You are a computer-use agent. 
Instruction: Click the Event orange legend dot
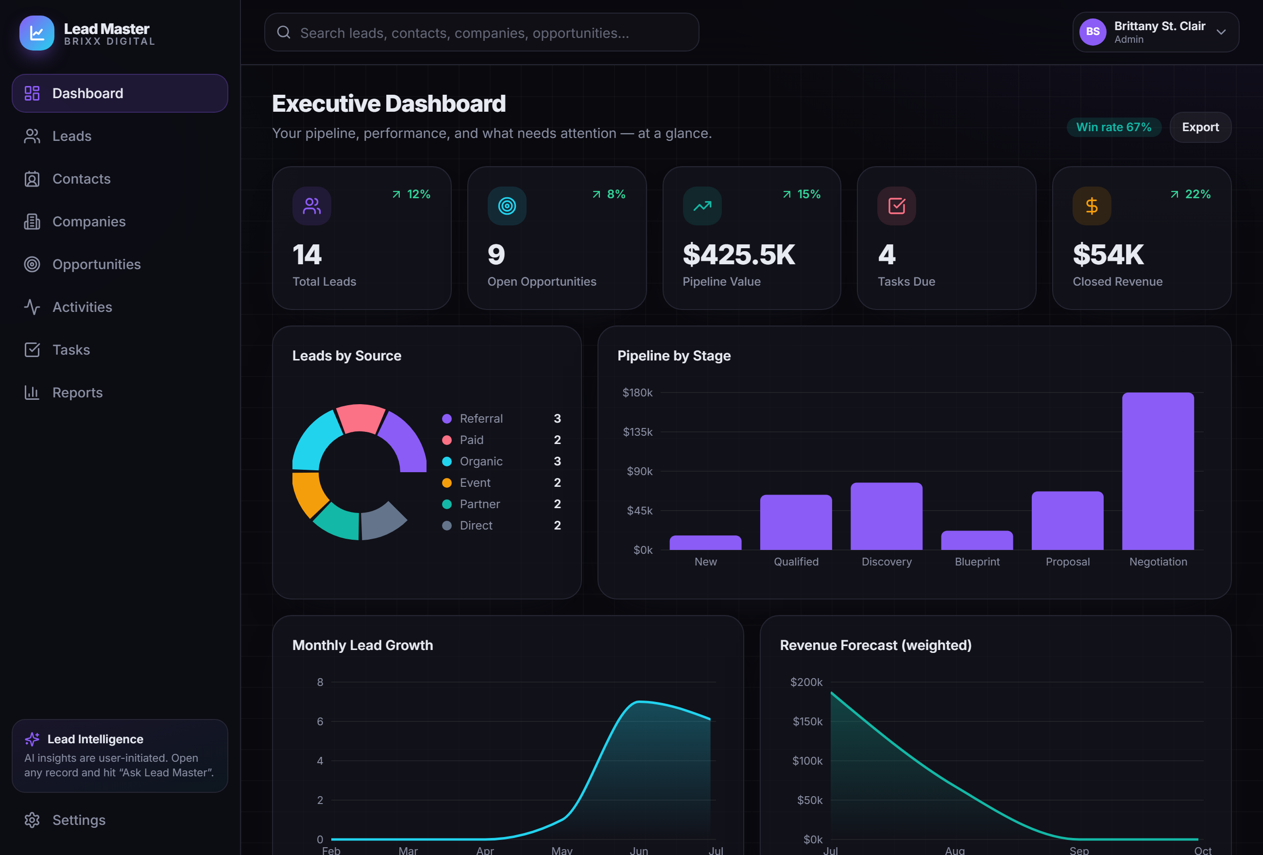(x=447, y=483)
